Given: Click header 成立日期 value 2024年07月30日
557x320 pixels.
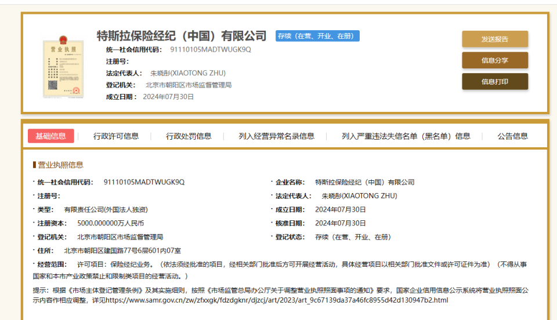Looking at the screenshot, I should coord(168,97).
